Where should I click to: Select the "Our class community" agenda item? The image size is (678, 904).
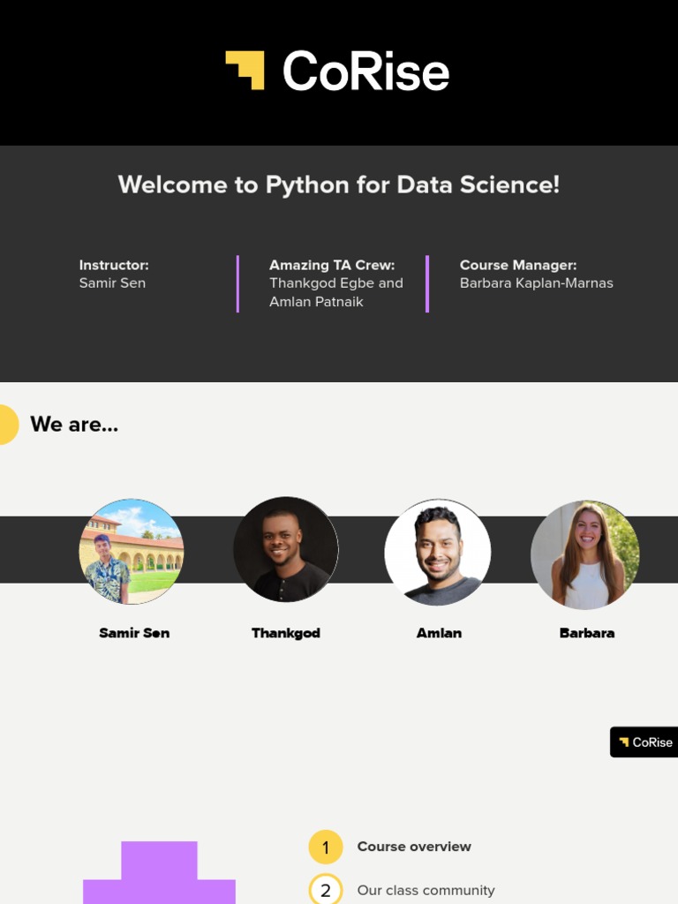(426, 891)
